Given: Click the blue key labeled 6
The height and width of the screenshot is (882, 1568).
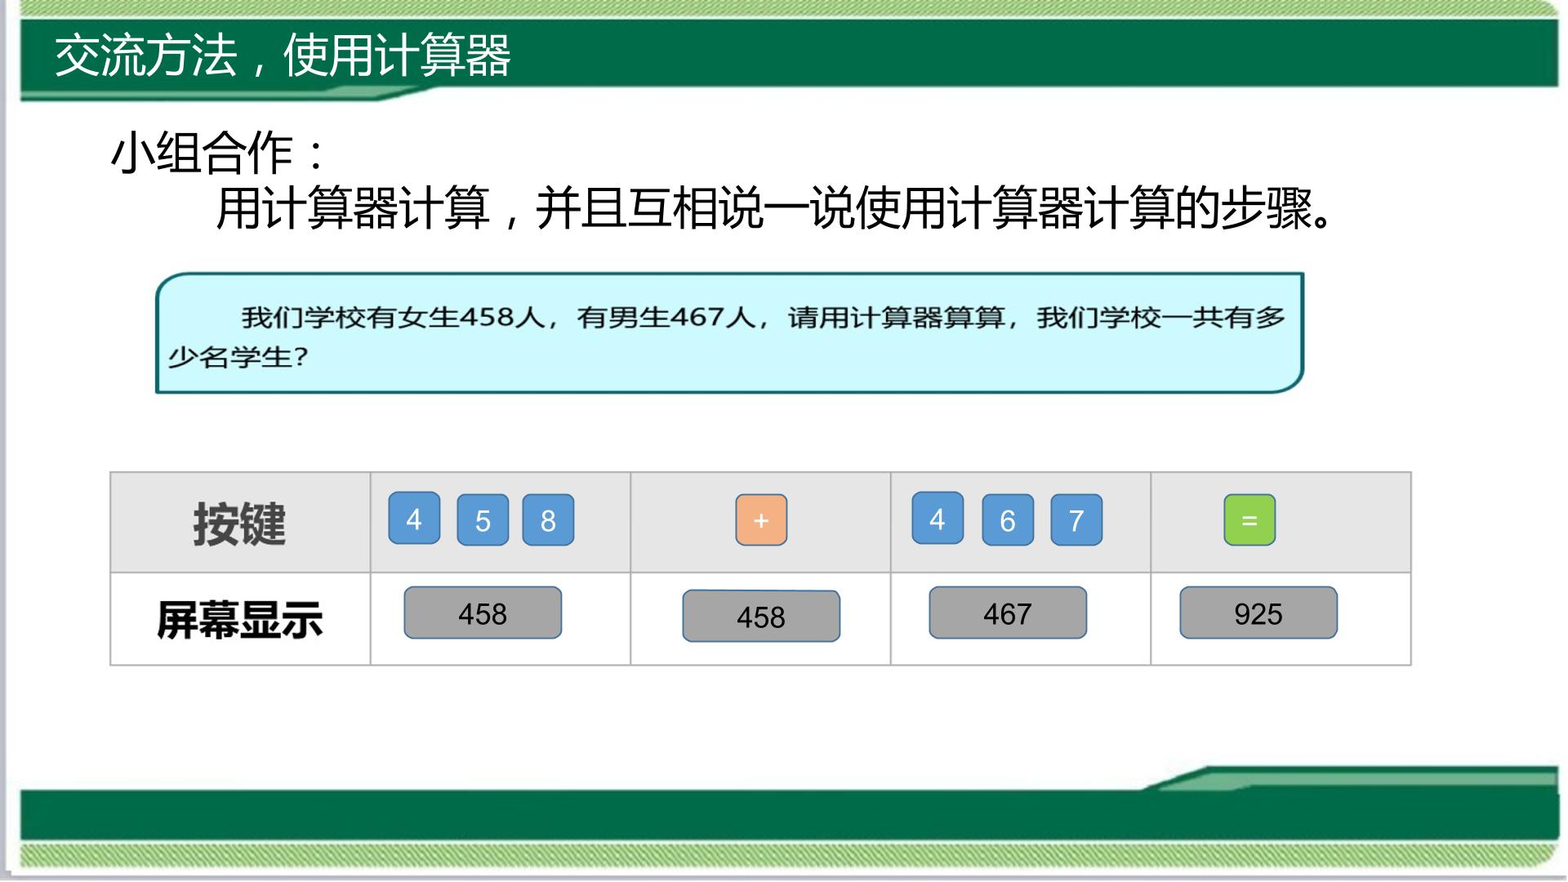Looking at the screenshot, I should coord(1008,519).
